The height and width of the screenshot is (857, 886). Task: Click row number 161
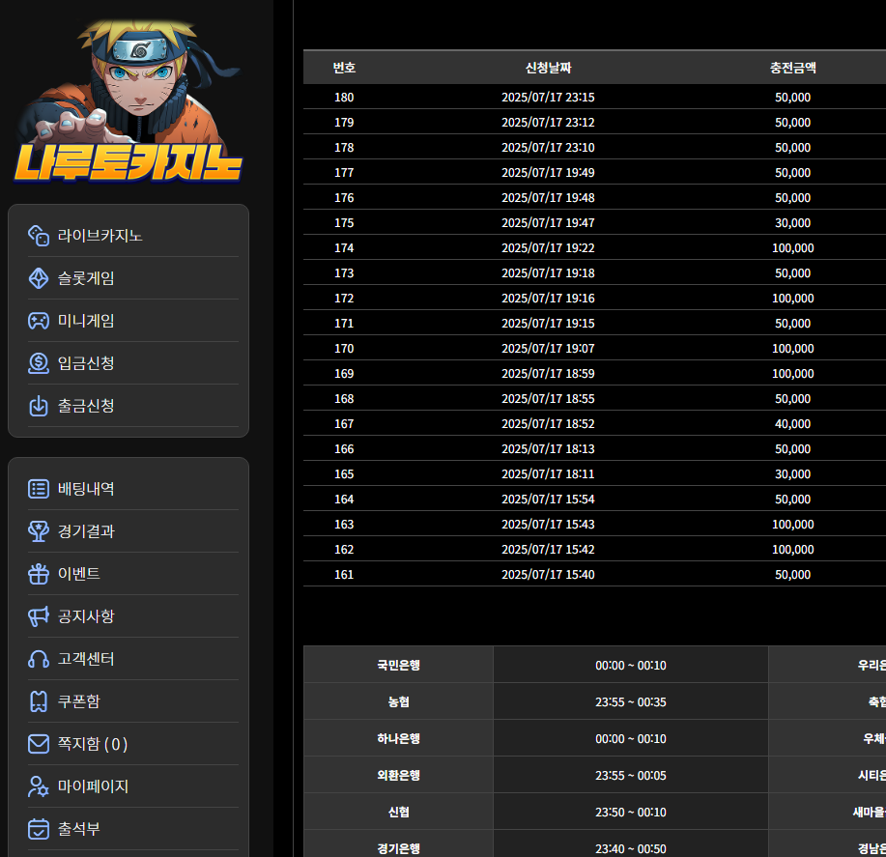pos(344,575)
